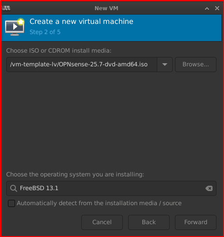Focus the OPNsense ISO path text field

82,65
